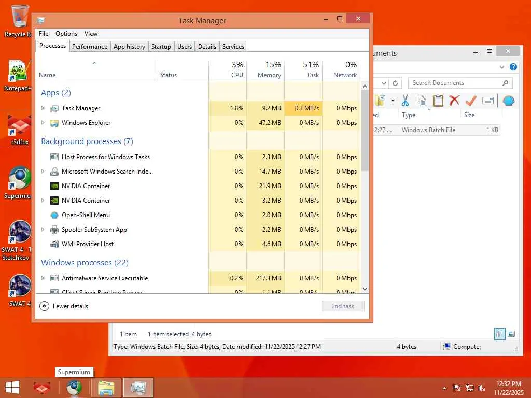Expand the second NVIDIA Container row arrow
This screenshot has width=531, height=398.
(x=43, y=201)
